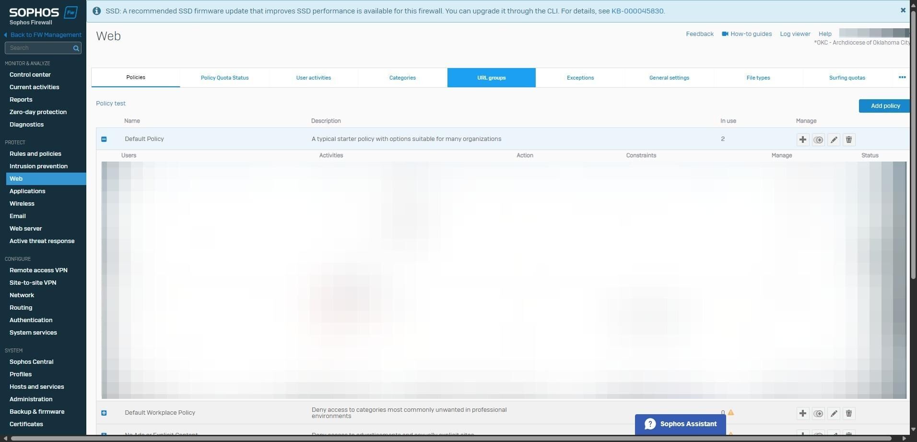The height and width of the screenshot is (442, 917).
Task: Open Authentication settings
Action: tap(31, 320)
